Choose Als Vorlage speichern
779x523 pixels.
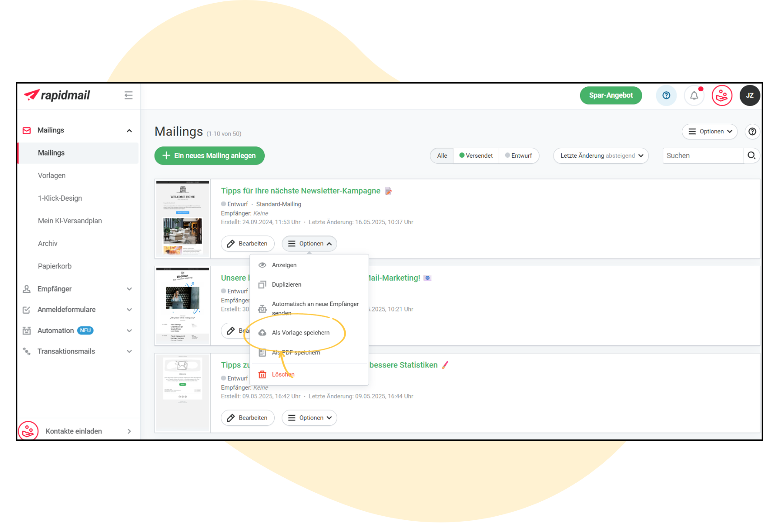[309, 333]
